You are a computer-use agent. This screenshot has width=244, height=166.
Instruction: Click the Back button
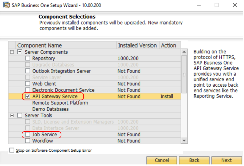[194, 161]
